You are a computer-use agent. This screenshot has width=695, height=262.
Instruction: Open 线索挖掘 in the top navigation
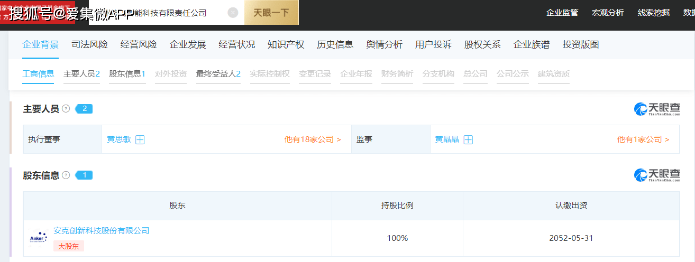pos(654,13)
